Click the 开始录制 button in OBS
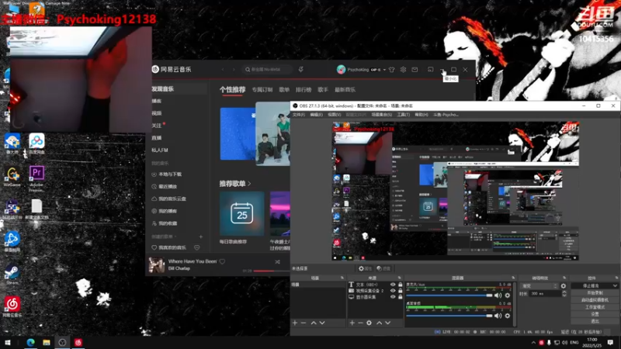 pyautogui.click(x=595, y=293)
